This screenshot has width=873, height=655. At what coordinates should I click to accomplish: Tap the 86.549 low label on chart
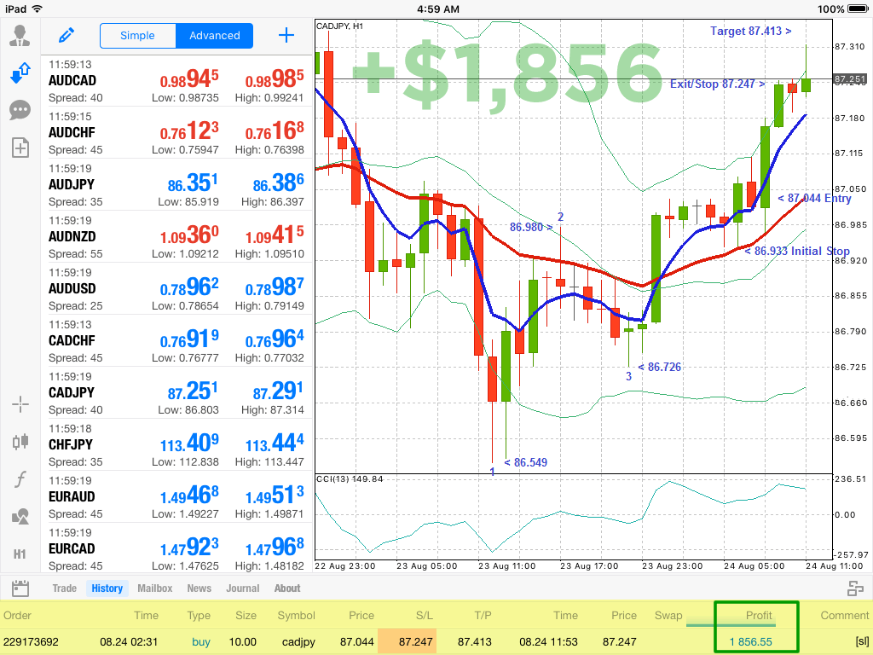click(x=525, y=462)
